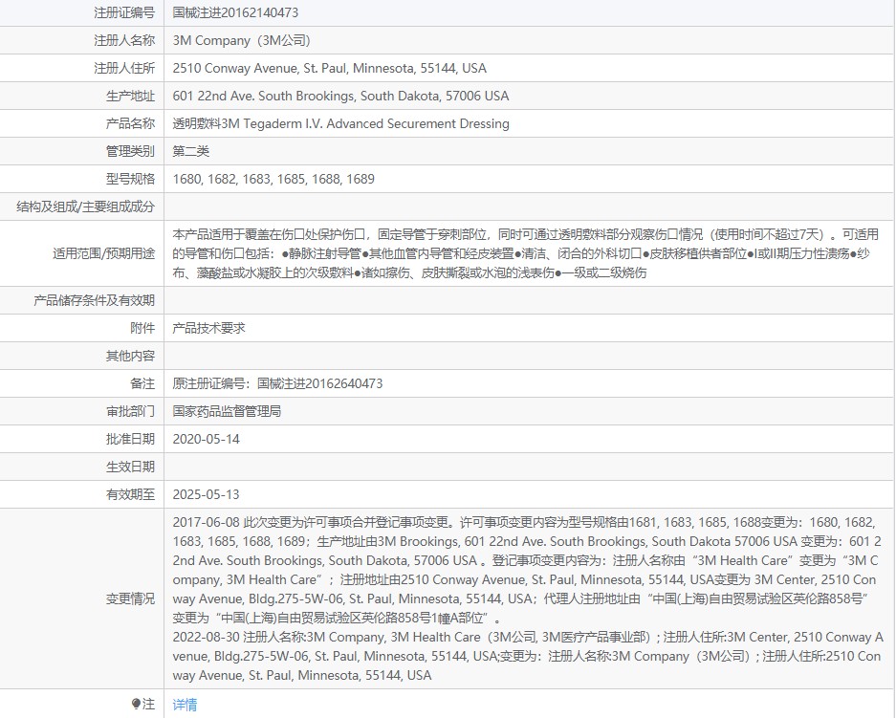Click change entry dated 2022-08-30
Image resolution: width=896 pixels, height=718 pixels.
[528, 656]
